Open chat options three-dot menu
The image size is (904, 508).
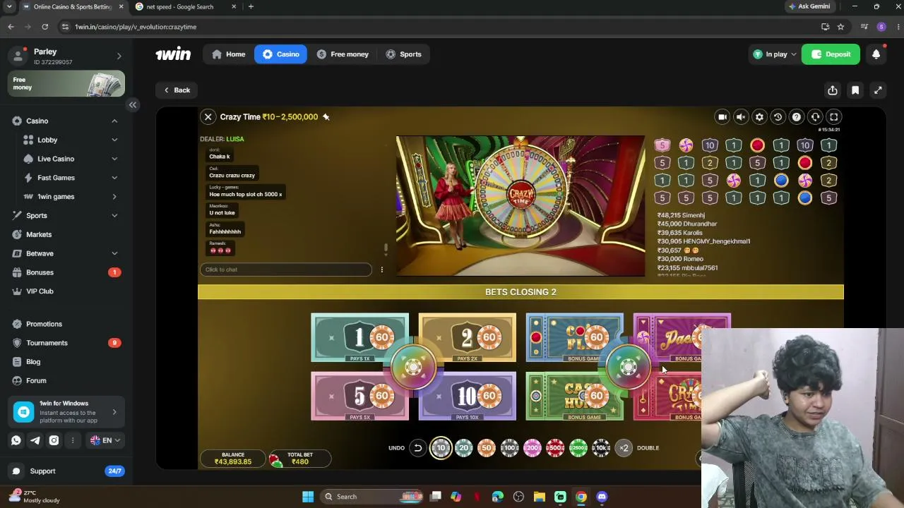click(382, 270)
